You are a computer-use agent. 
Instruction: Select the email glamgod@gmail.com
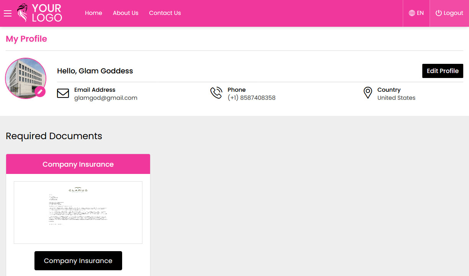106,98
